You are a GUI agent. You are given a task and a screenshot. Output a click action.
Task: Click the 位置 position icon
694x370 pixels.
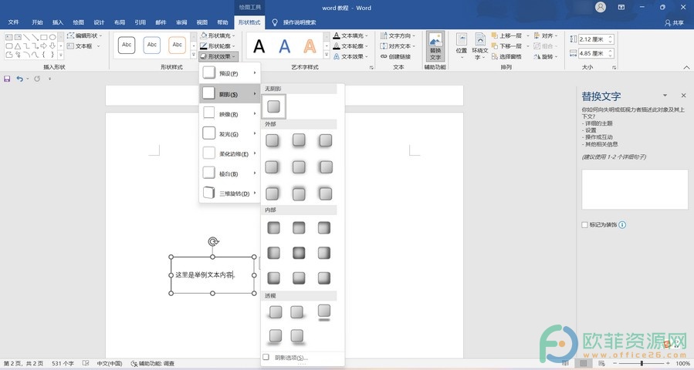click(x=461, y=39)
